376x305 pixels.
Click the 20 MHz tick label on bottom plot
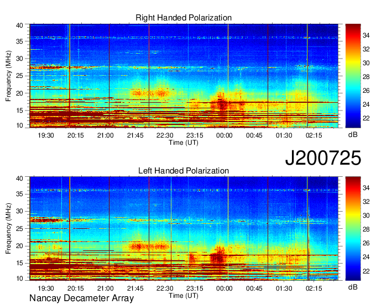click(19, 246)
